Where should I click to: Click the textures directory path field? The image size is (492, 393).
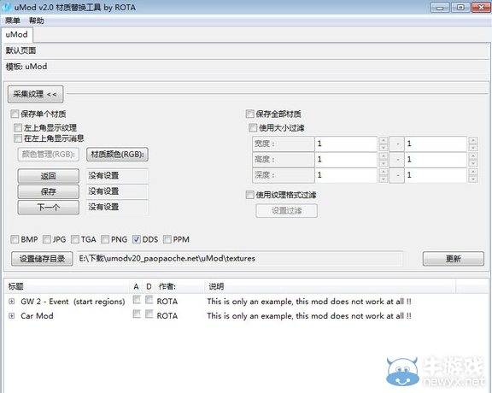coord(240,259)
